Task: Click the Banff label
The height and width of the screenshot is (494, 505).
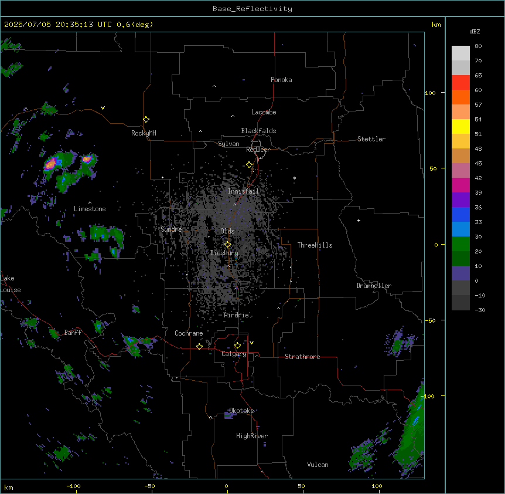Action: click(x=73, y=333)
